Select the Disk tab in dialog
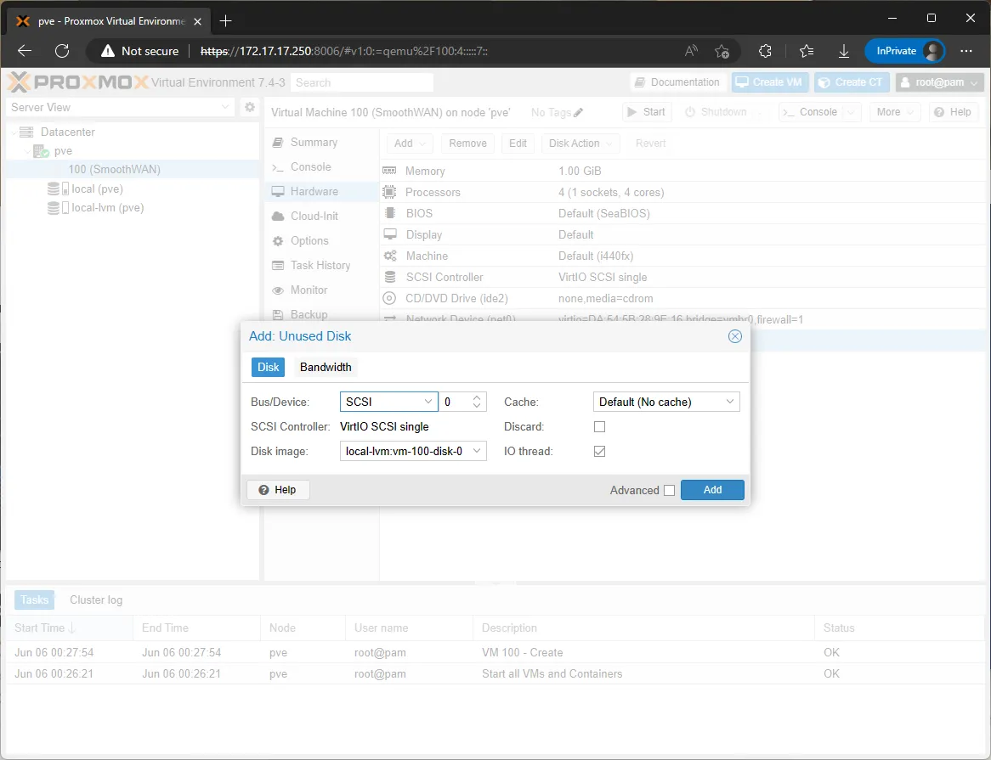The image size is (991, 760). coord(268,368)
